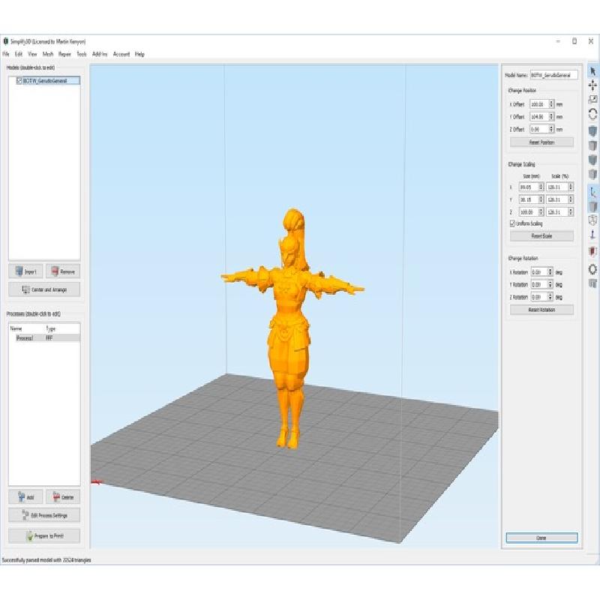The image size is (600, 600).
Task: Click the X Offset value field
Action: pos(539,104)
